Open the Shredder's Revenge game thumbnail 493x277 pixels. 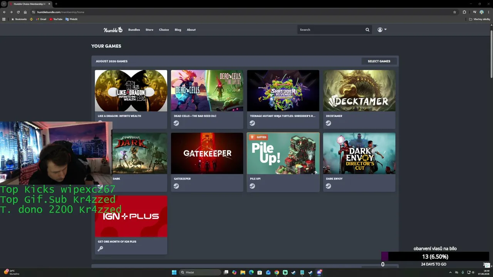pyautogui.click(x=283, y=91)
